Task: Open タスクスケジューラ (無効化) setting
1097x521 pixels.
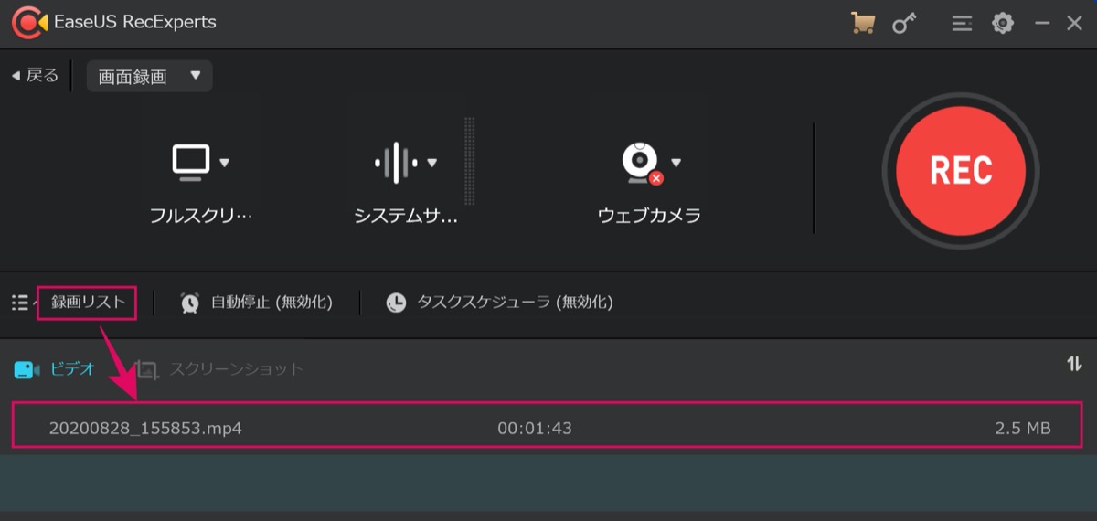Action: 515,303
